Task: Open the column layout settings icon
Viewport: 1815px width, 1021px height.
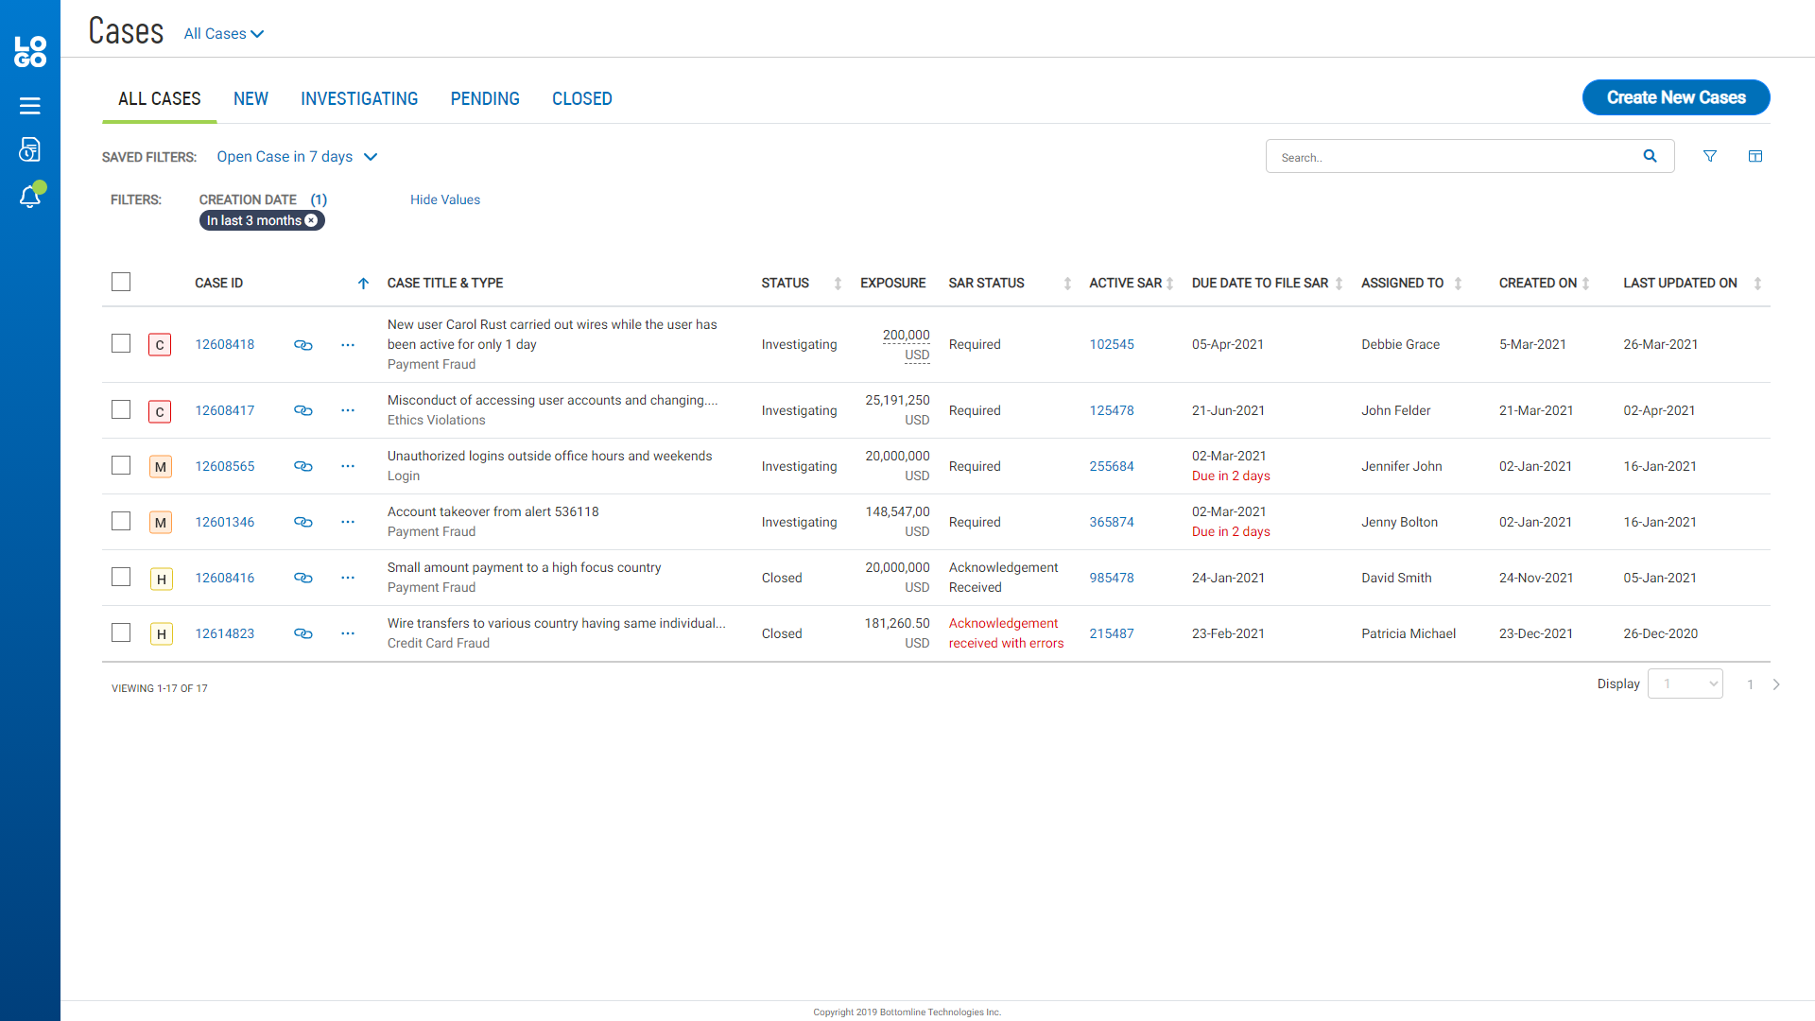Action: pyautogui.click(x=1755, y=157)
